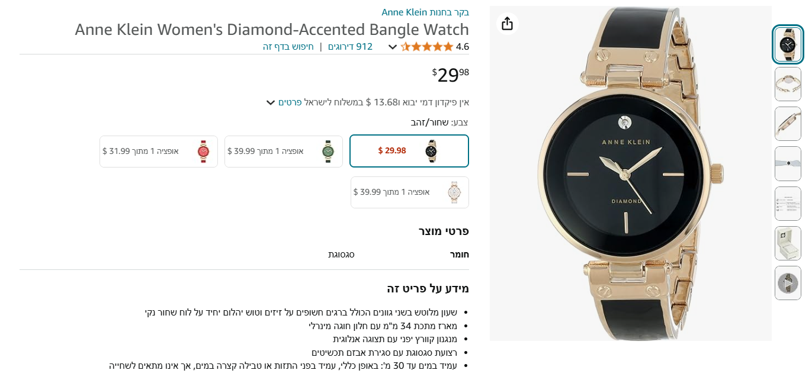Click the share icon on product image
The width and height of the screenshot is (812, 383).
pos(507,24)
